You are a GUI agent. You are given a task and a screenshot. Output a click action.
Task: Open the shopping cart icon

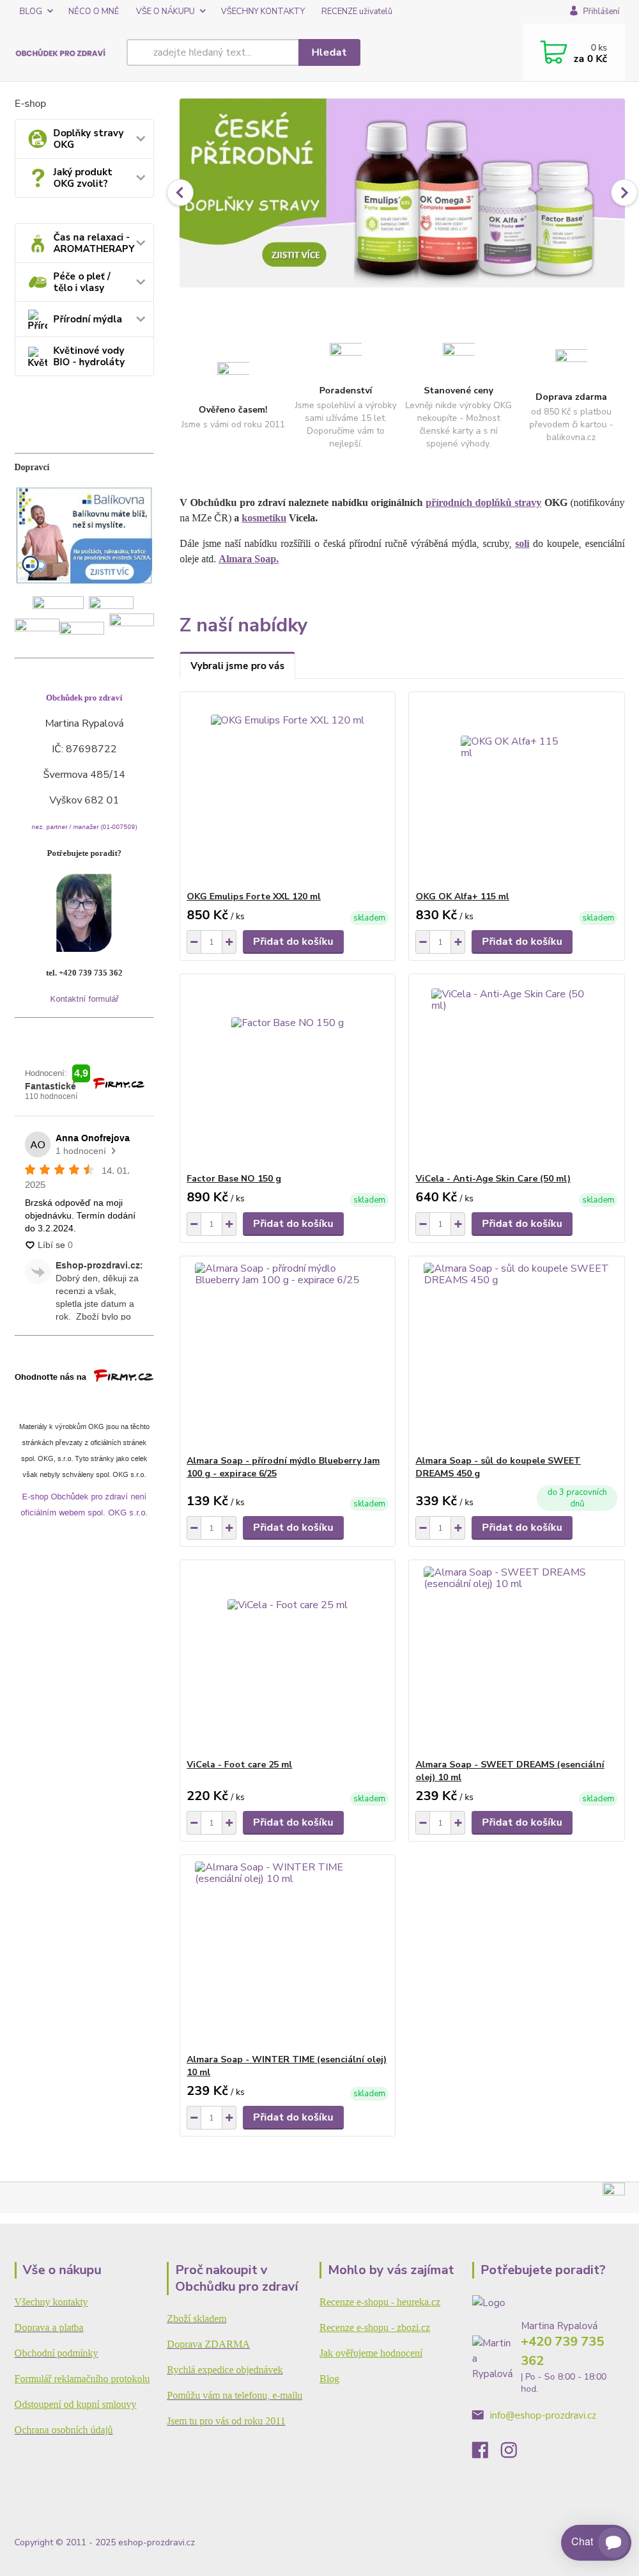[552, 52]
